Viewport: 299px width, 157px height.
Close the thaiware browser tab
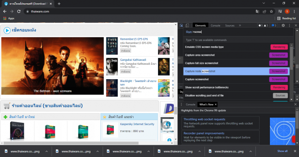[51, 4]
